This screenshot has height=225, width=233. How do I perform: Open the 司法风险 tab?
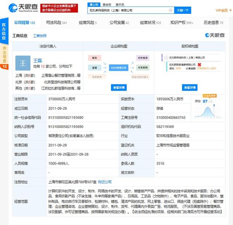pyautogui.click(x=56, y=23)
